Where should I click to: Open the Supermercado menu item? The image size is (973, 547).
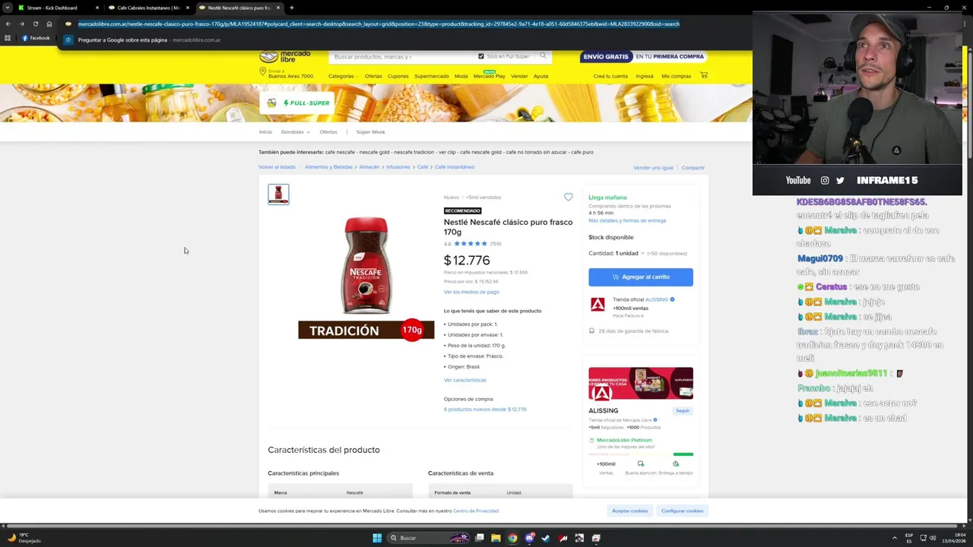pyautogui.click(x=432, y=76)
